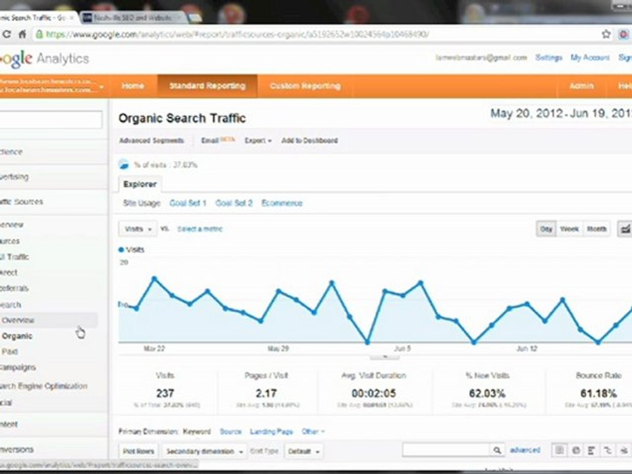
Task: Click Advanced Segments
Action: 151,141
